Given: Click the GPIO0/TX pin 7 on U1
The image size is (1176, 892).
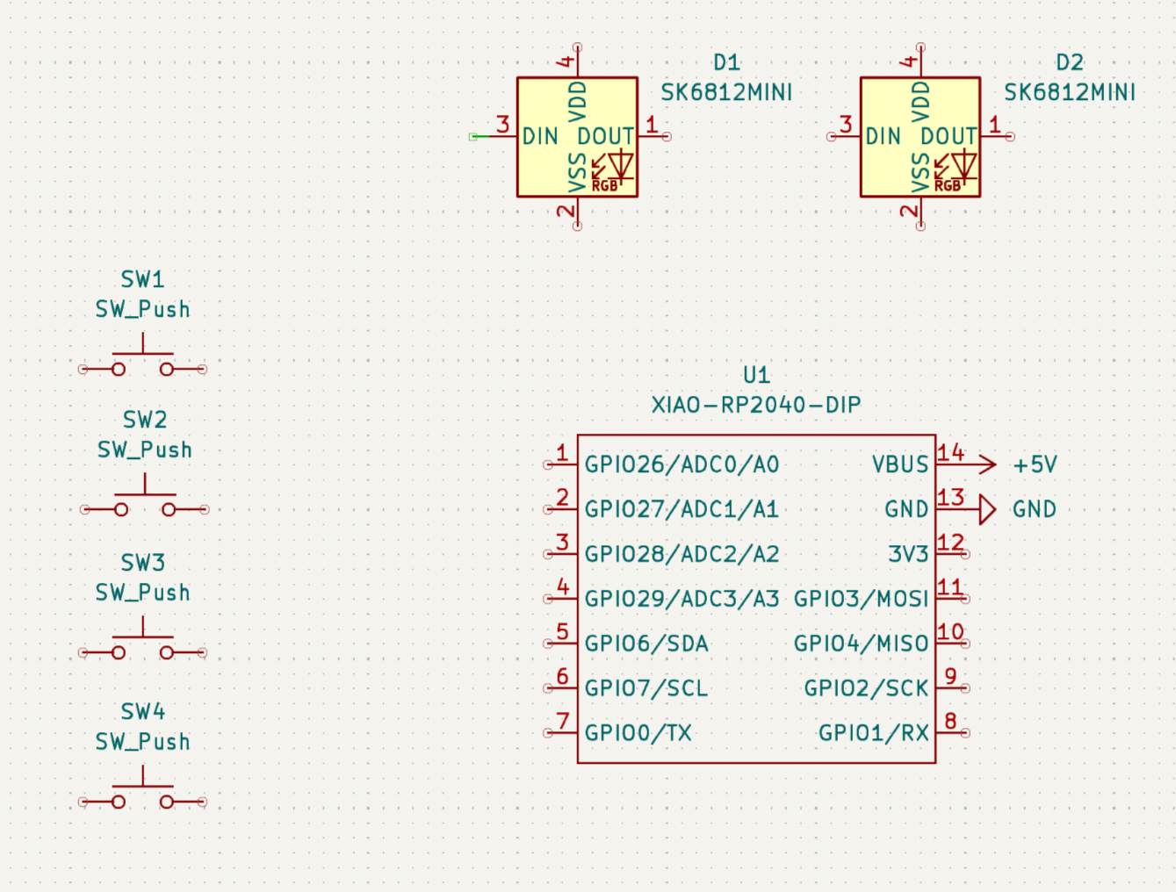Looking at the screenshot, I should tap(549, 733).
